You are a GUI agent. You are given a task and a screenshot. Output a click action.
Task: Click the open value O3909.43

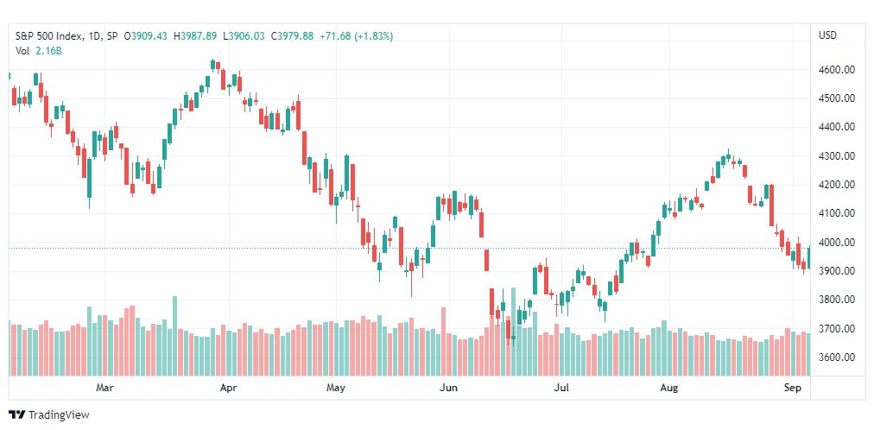tap(147, 36)
